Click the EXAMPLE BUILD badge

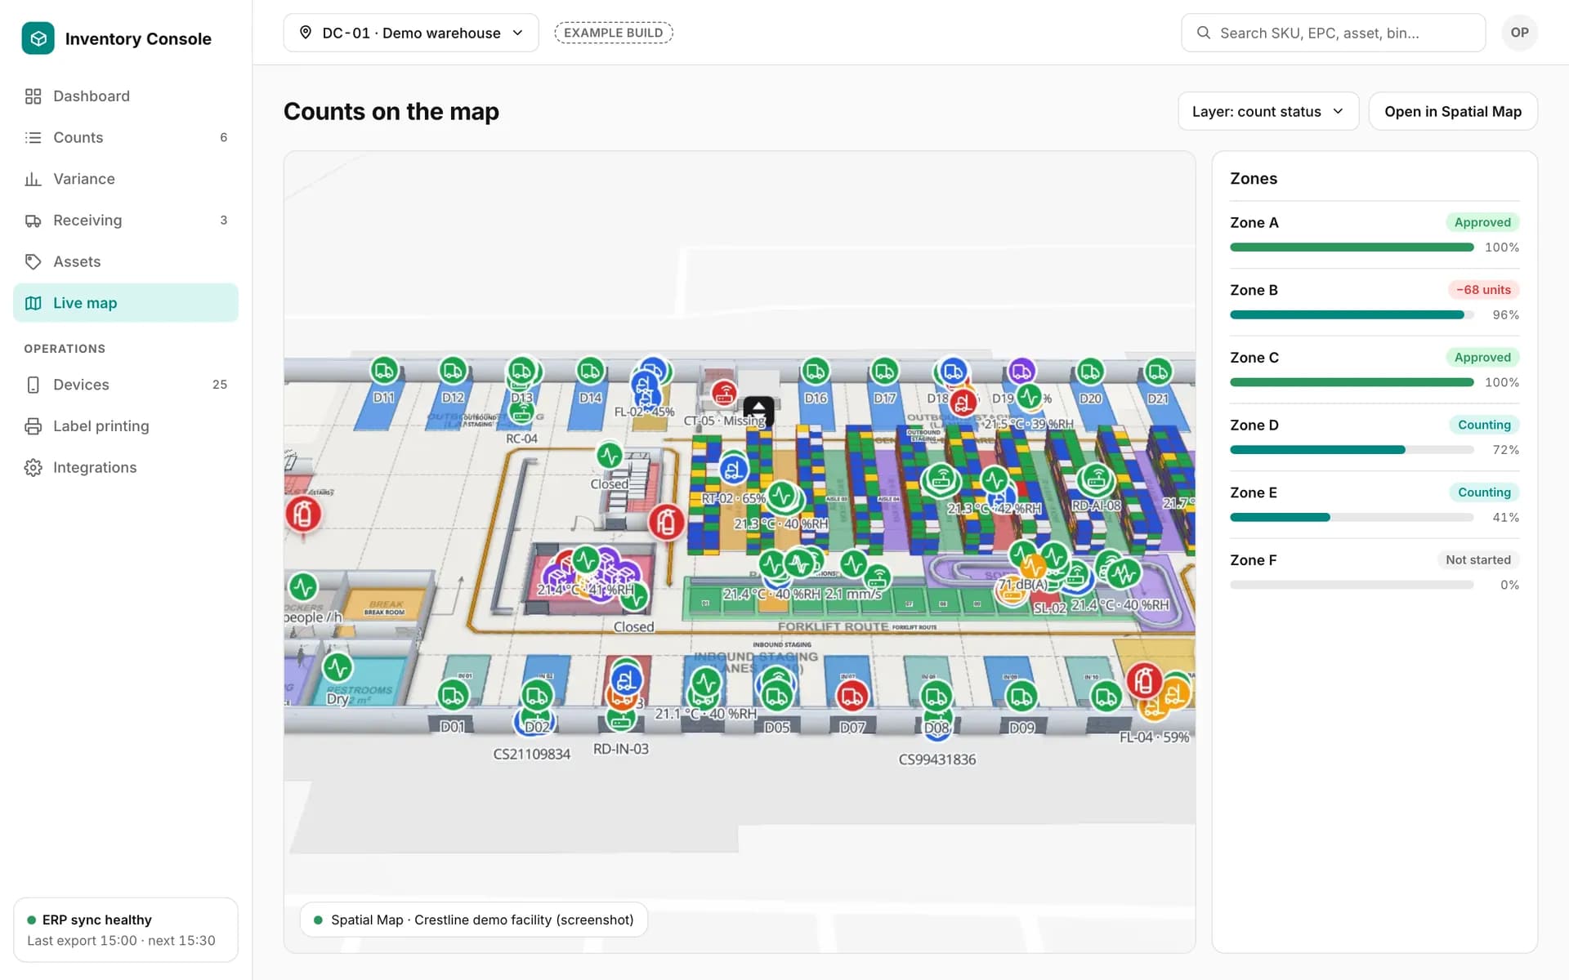tap(613, 33)
